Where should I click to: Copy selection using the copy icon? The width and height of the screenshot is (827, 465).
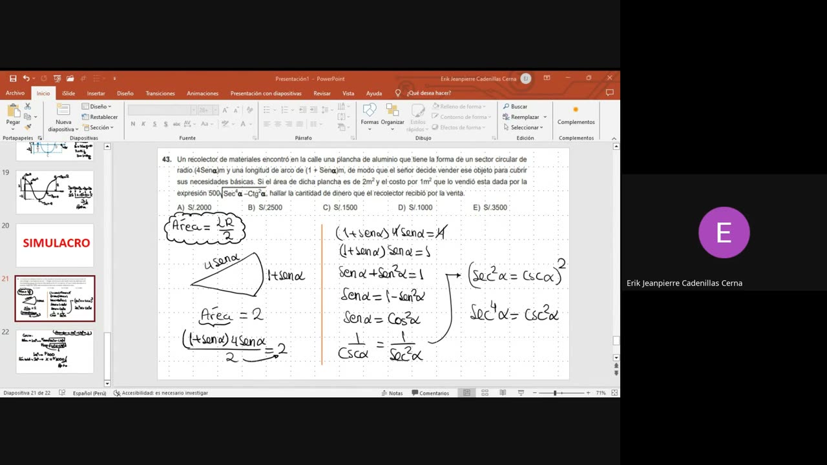pyautogui.click(x=28, y=117)
